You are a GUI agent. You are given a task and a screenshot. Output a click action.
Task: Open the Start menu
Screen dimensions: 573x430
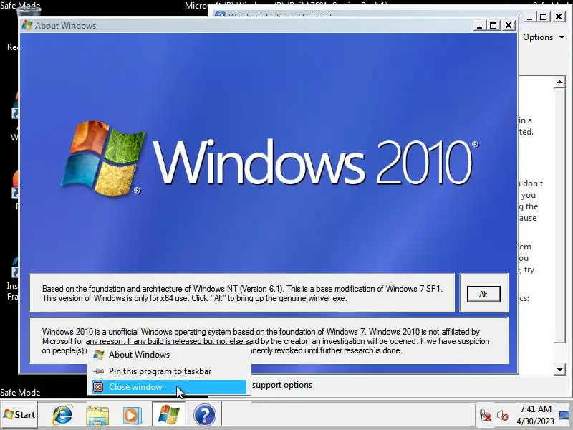click(x=19, y=415)
